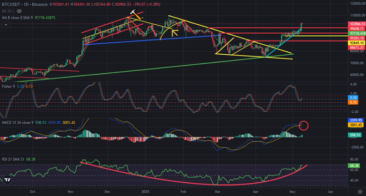
Task: Click the RSI 68.38 scale label
Action: click(x=354, y=166)
